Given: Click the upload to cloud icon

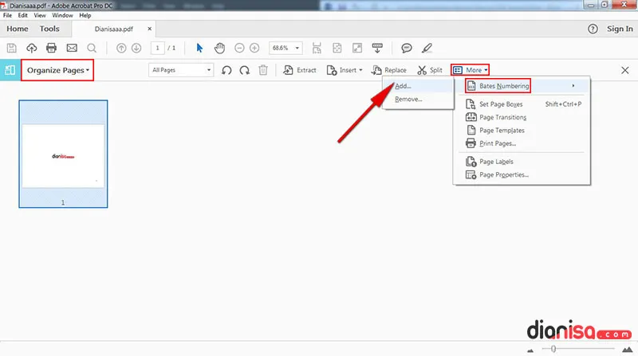Looking at the screenshot, I should (x=31, y=48).
